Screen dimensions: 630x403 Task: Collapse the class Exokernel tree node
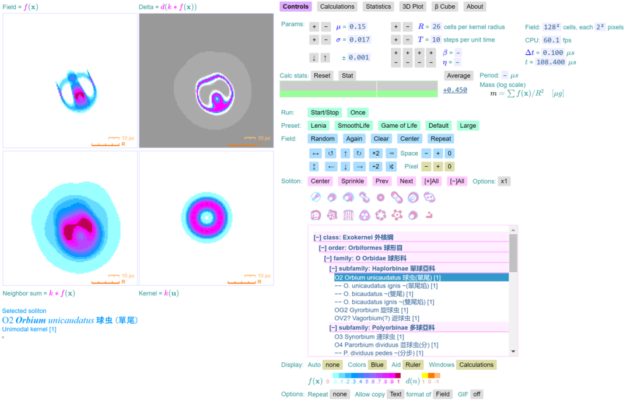pos(317,237)
